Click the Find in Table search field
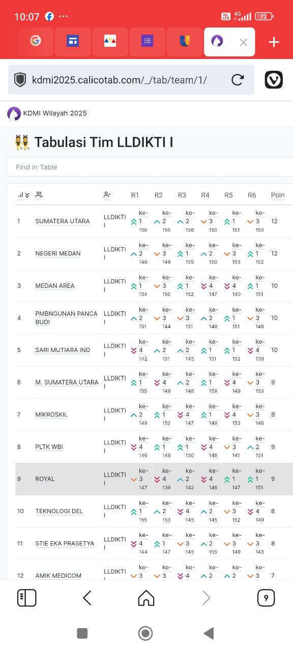Screen dimensions: 293x651 tap(150, 167)
